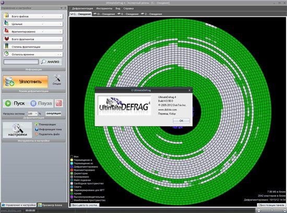
Task: Click the red Фрагментировано legend swatch
Action: click(72, 170)
